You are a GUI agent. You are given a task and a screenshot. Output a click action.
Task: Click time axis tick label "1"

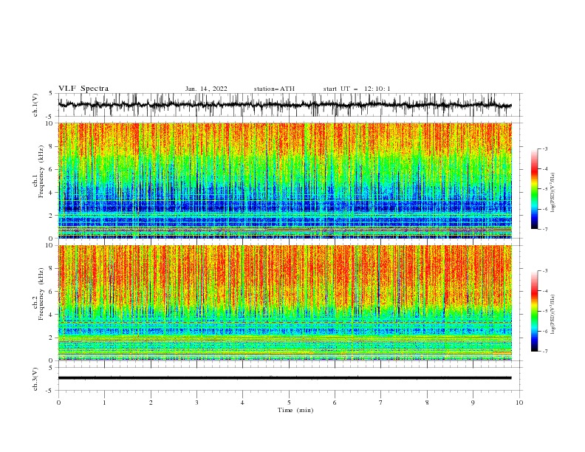coord(104,403)
